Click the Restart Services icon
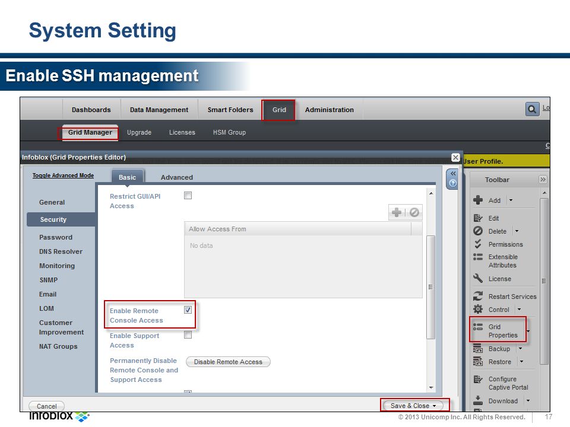The image size is (570, 427). 478,297
